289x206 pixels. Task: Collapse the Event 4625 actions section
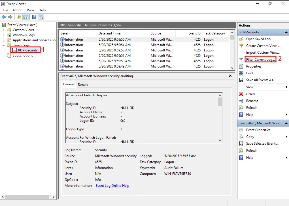click(286, 123)
